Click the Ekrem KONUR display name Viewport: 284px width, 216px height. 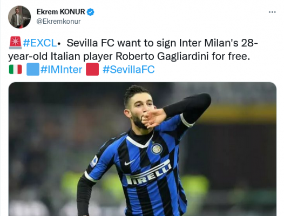60,12
